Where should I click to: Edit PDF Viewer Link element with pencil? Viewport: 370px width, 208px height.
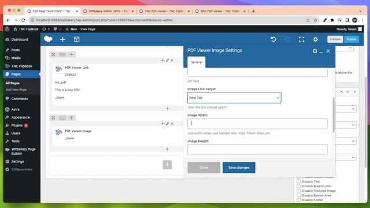pyautogui.click(x=167, y=60)
